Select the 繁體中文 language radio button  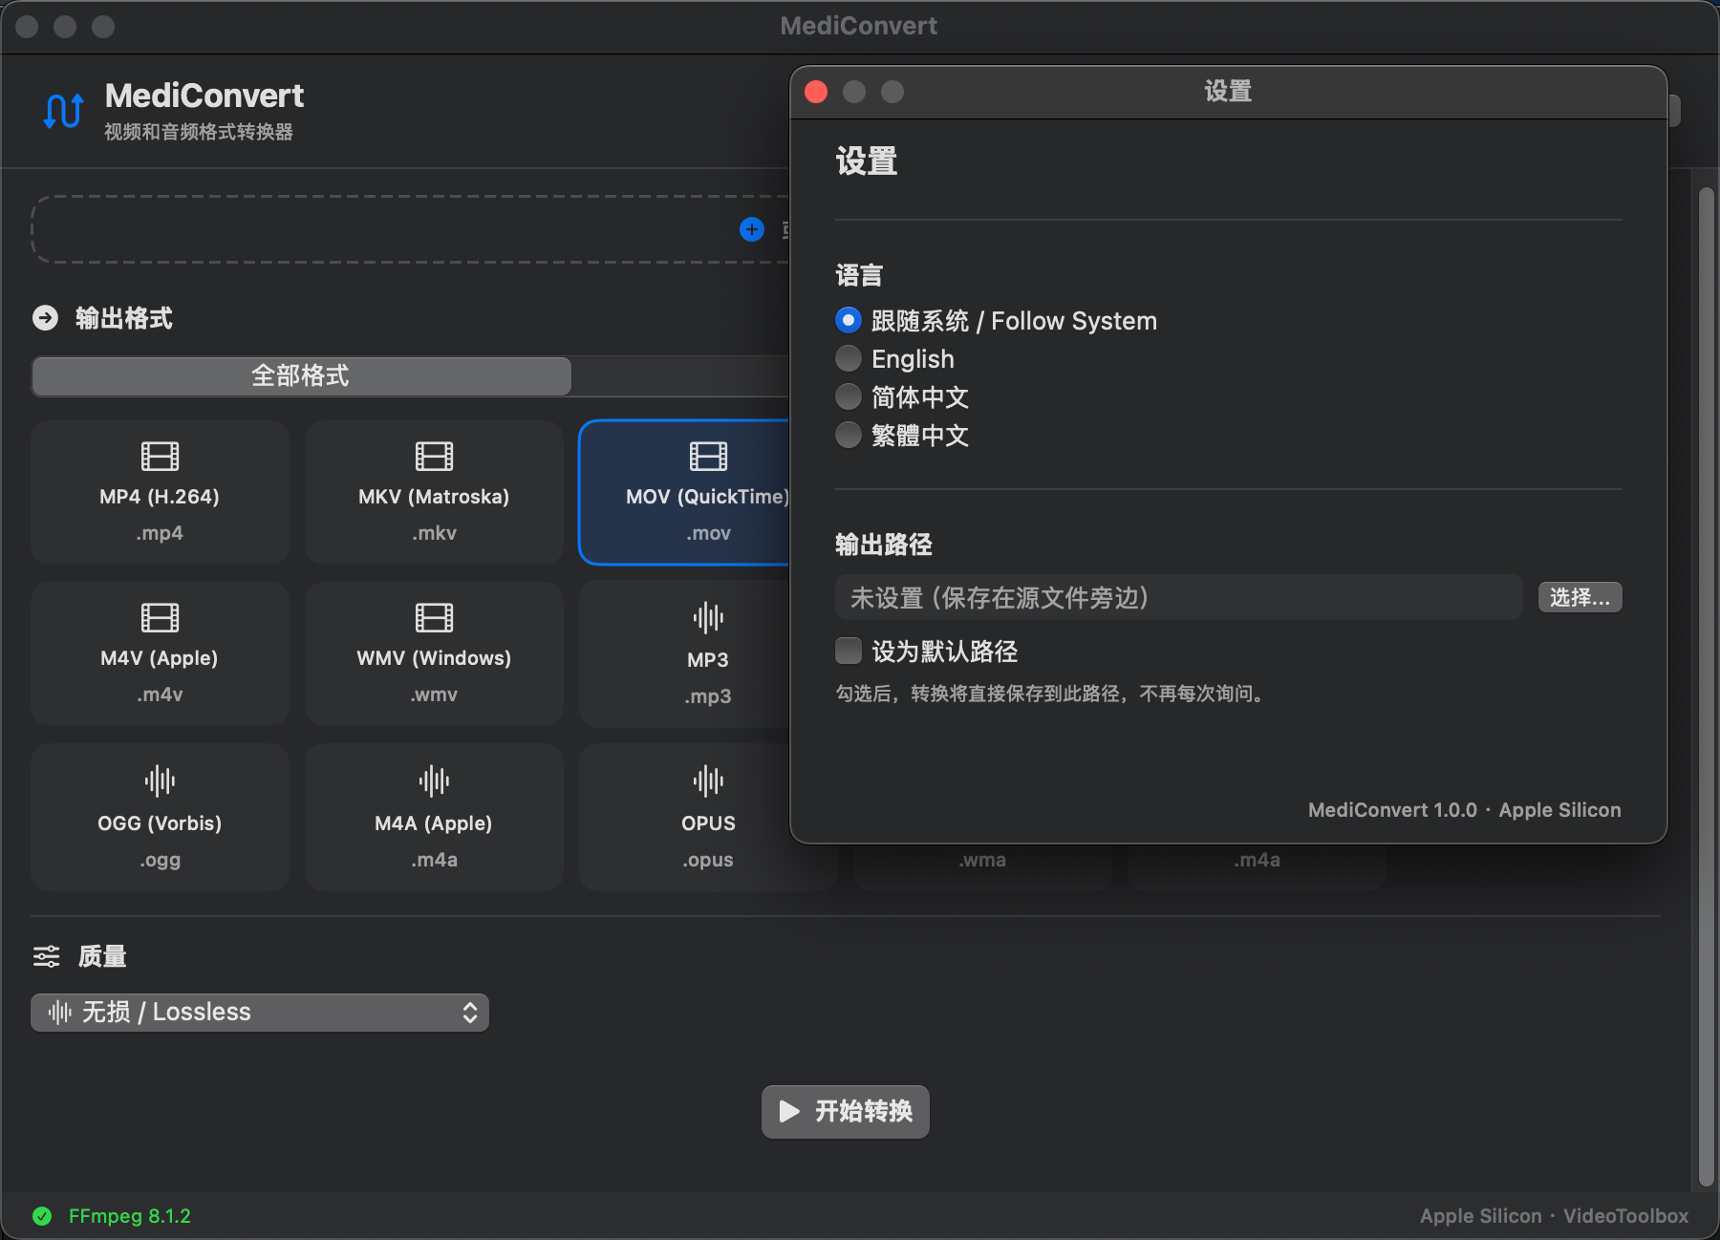point(849,435)
